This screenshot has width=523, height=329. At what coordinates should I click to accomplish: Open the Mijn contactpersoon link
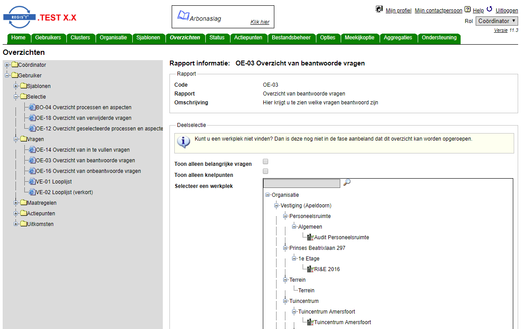tap(438, 11)
